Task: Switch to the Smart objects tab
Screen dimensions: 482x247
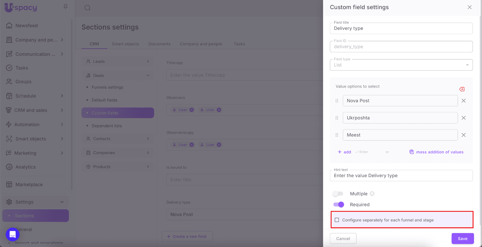Action: pos(125,44)
